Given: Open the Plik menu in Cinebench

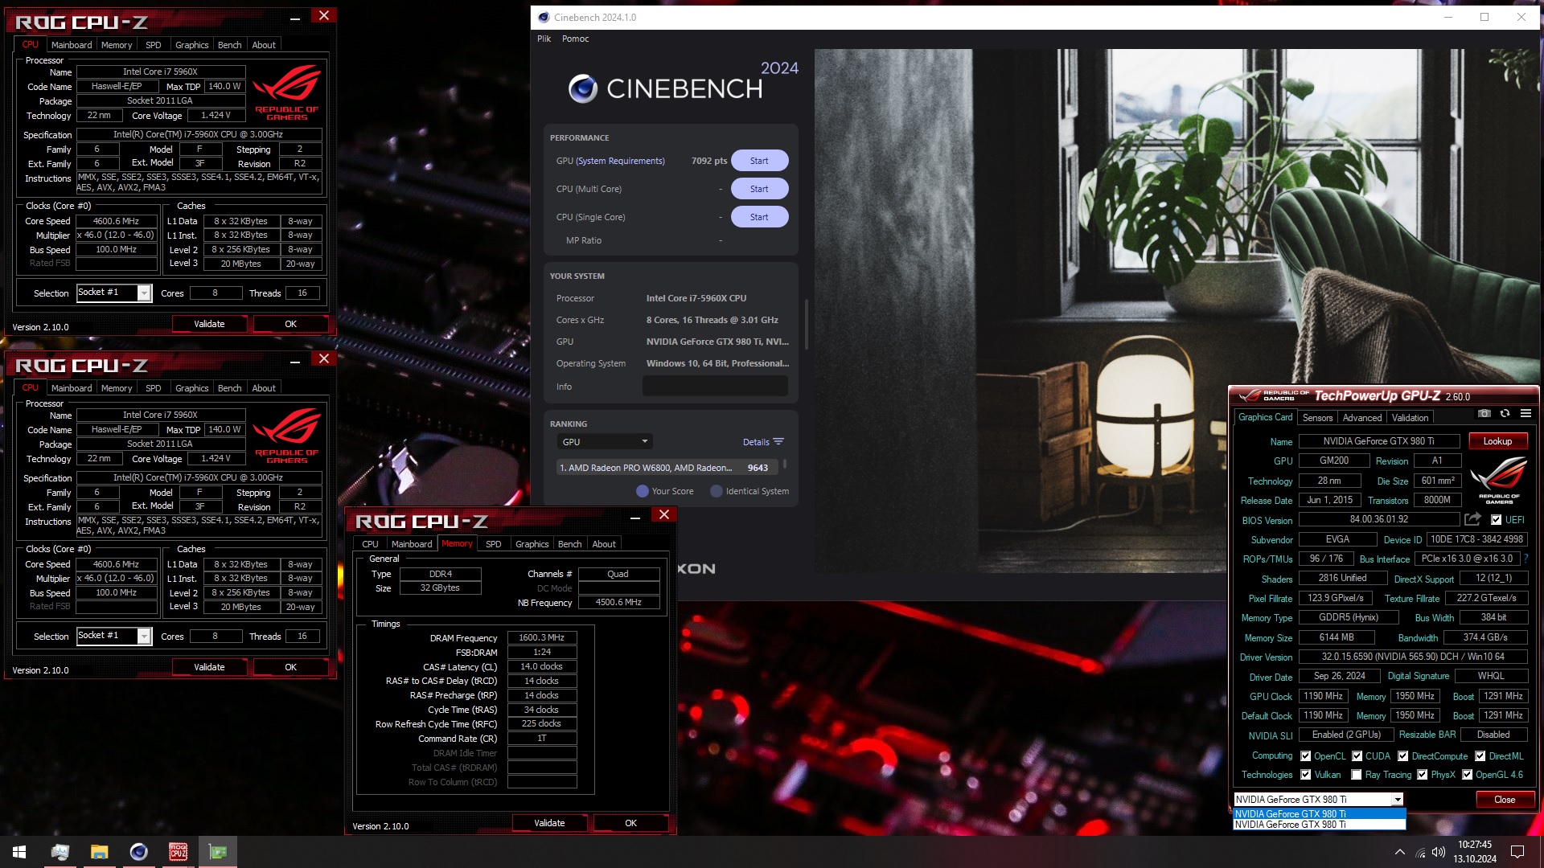Looking at the screenshot, I should [x=544, y=39].
